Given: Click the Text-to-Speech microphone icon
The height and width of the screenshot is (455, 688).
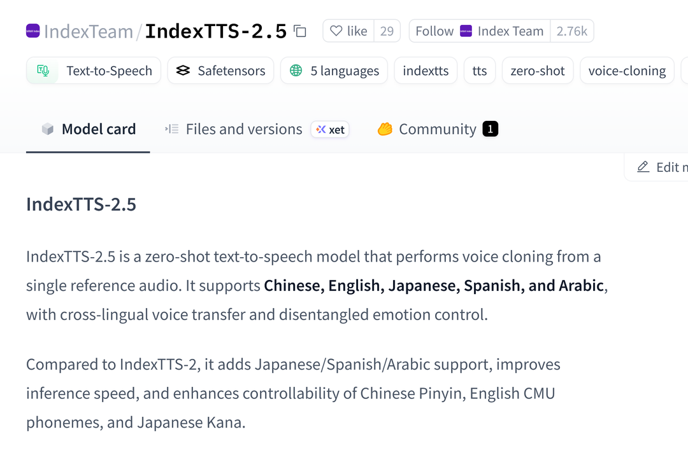Looking at the screenshot, I should pyautogui.click(x=43, y=71).
